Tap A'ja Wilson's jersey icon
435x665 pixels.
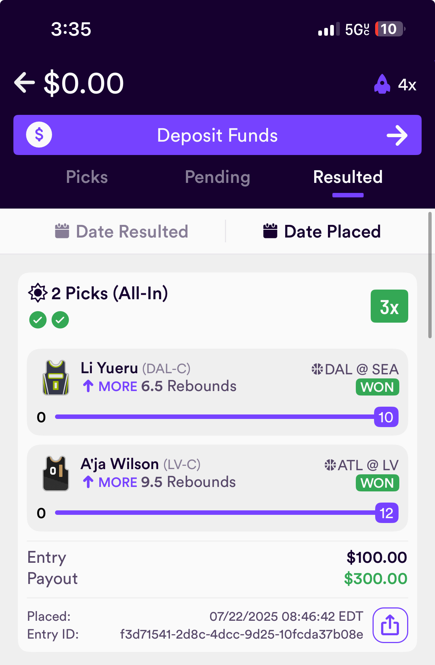pos(56,473)
